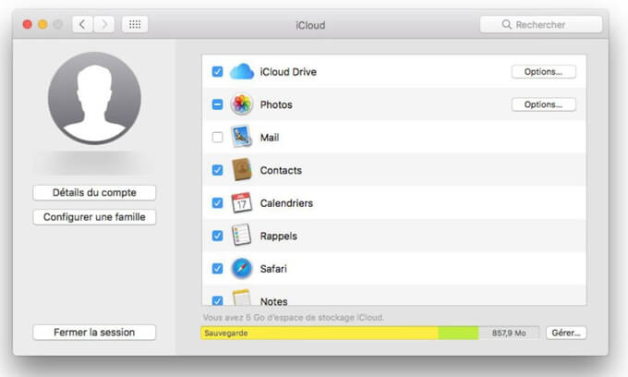628x377 pixels.
Task: Uncheck the Calendriers checkbox
Action: 217,203
